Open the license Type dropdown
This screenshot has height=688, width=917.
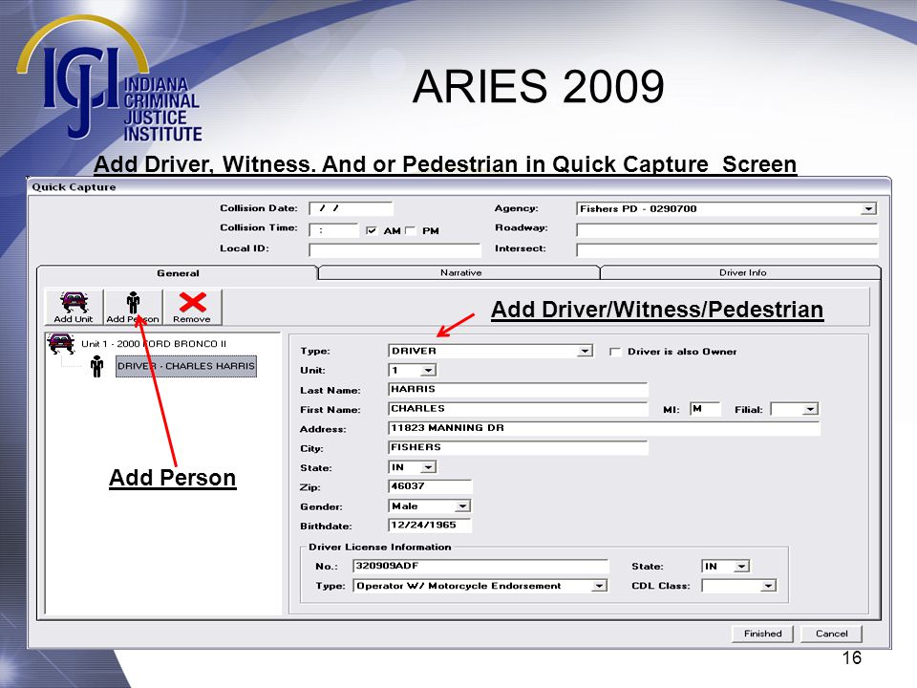(599, 586)
